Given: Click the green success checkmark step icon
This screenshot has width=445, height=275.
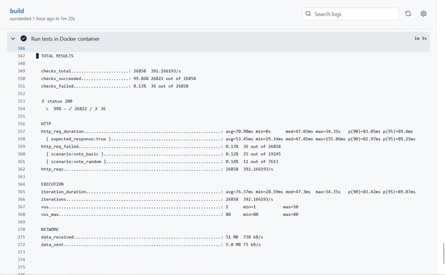Looking at the screenshot, I should pos(24,39).
